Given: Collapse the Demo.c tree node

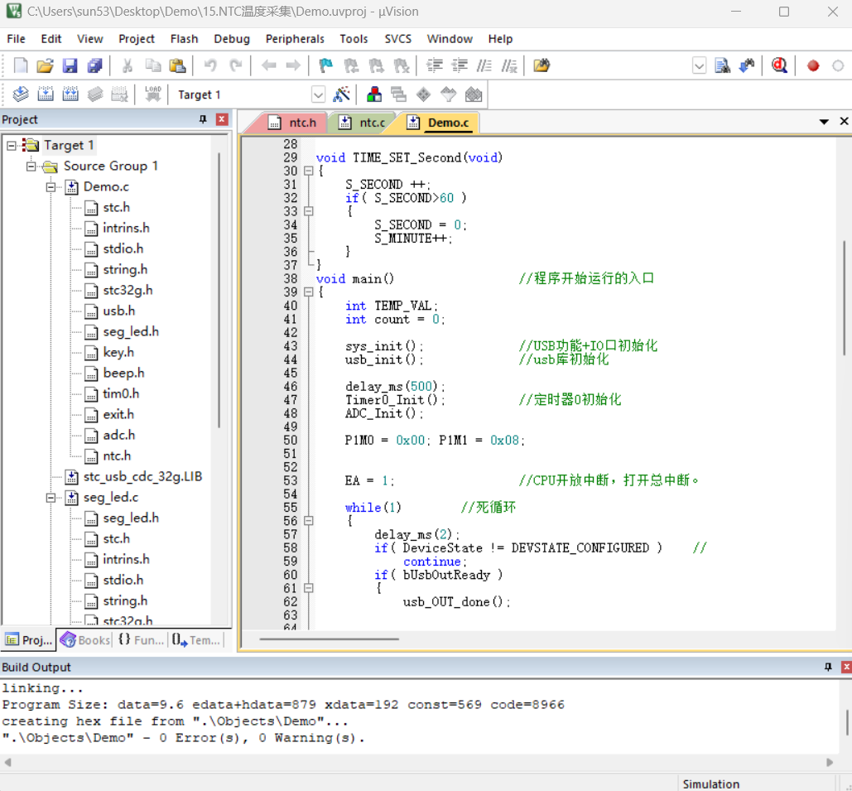Looking at the screenshot, I should click(x=51, y=187).
